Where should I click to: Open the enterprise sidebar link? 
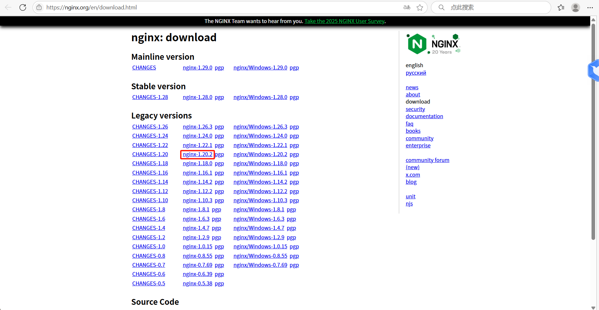[x=418, y=145]
